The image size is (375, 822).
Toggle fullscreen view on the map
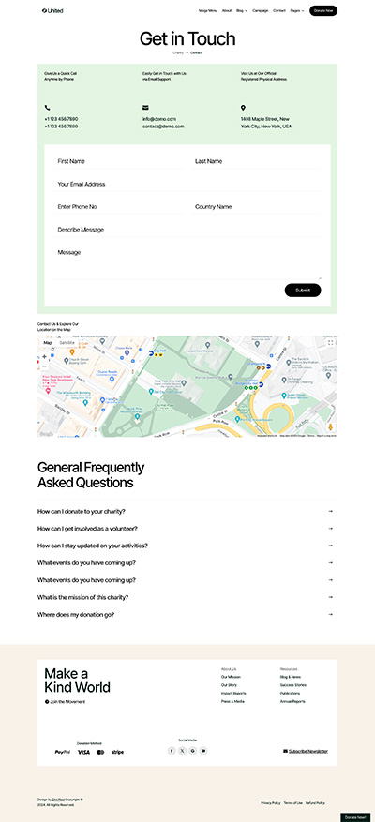(330, 343)
